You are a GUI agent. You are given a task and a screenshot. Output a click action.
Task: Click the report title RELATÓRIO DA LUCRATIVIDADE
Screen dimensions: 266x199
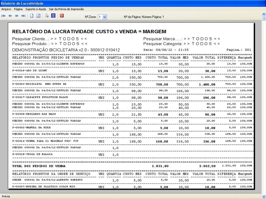(x=89, y=32)
